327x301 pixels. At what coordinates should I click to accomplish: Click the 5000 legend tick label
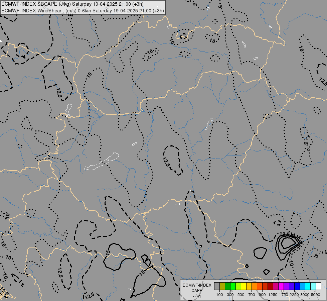316,295
